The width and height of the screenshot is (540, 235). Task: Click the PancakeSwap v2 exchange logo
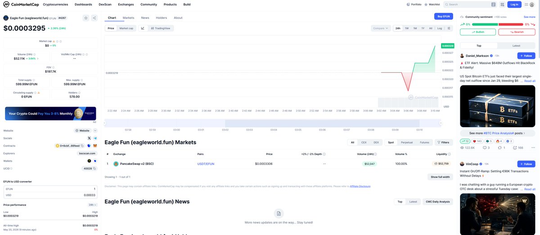tap(116, 164)
